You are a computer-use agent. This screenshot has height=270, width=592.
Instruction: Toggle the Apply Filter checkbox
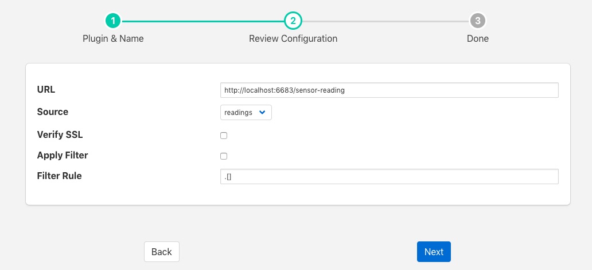tap(224, 156)
